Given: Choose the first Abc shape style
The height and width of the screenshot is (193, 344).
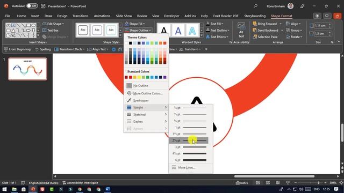Looking at the screenshot, I should pyautogui.click(x=83, y=30).
